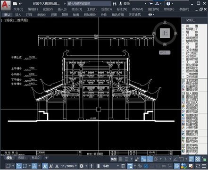Open the WCS coordinate system dropdown

(165, 52)
